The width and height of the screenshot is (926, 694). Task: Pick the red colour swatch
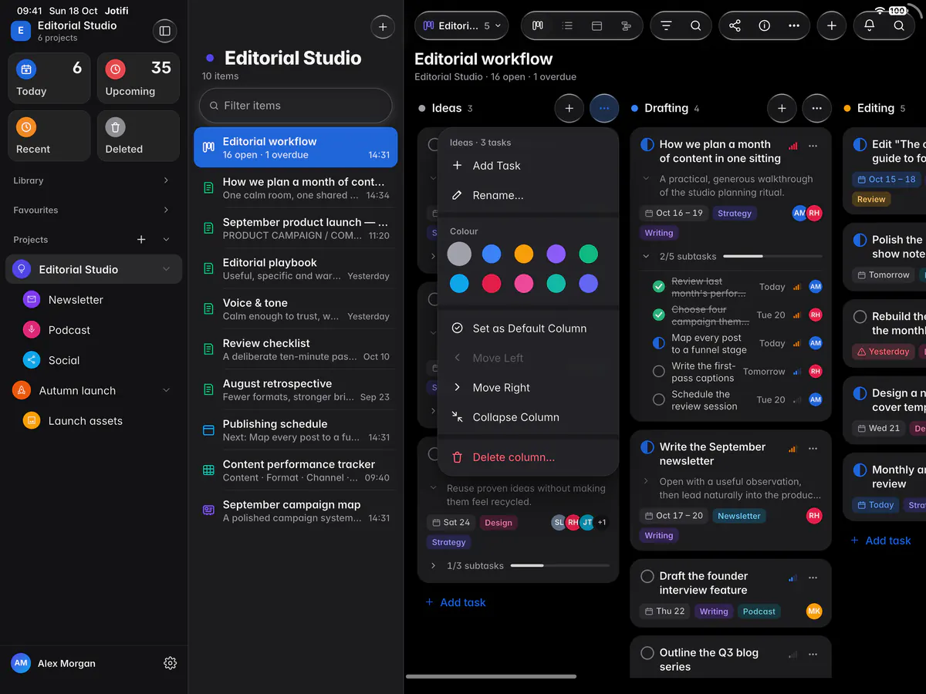[x=492, y=284]
